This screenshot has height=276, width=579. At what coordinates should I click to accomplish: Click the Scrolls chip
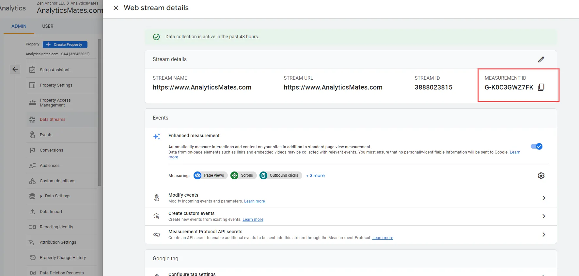coord(243,175)
